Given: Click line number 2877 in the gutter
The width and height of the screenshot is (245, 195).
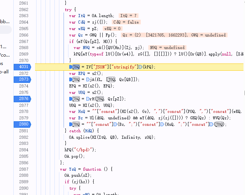Looking at the screenshot, I should [x=24, y=105].
